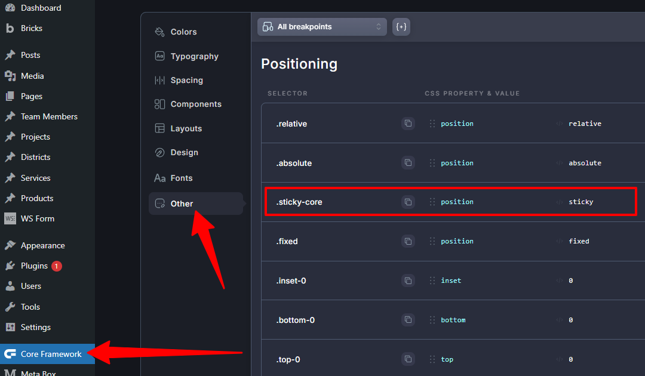Open Team Members post type
This screenshot has height=376, width=645.
(49, 116)
